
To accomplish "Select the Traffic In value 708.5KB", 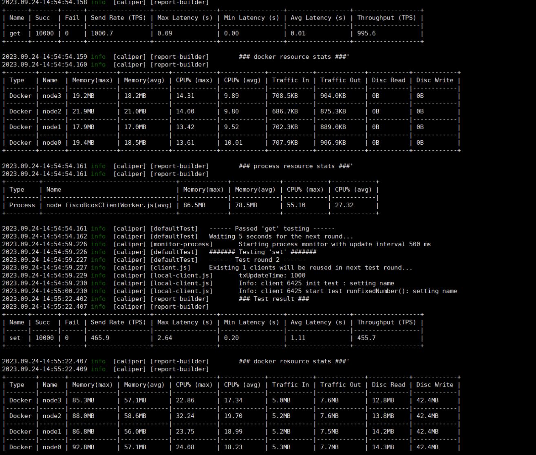I will click(x=285, y=96).
